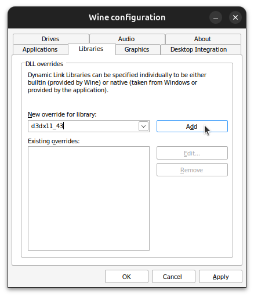Go to the About tab
The height and width of the screenshot is (297, 254).
[203, 39]
